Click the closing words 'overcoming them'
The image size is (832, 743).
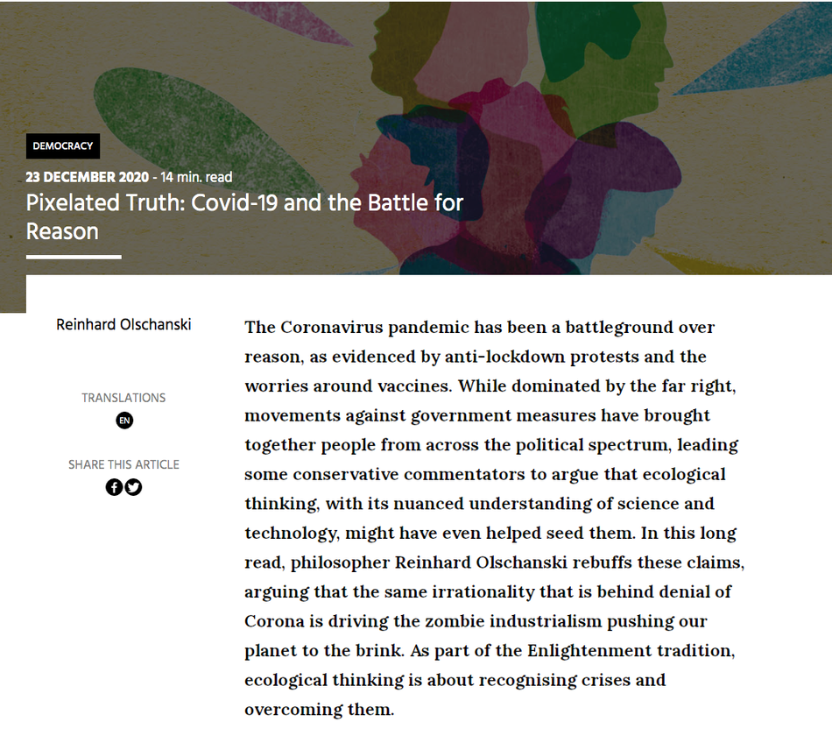[x=318, y=709]
